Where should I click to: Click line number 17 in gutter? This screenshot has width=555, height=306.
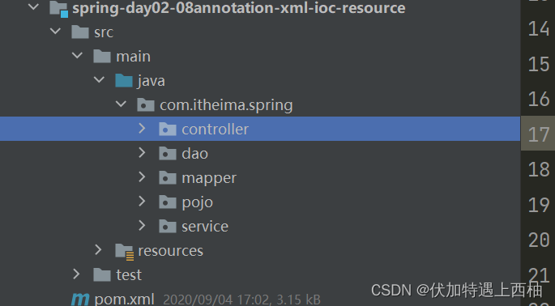tap(539, 134)
